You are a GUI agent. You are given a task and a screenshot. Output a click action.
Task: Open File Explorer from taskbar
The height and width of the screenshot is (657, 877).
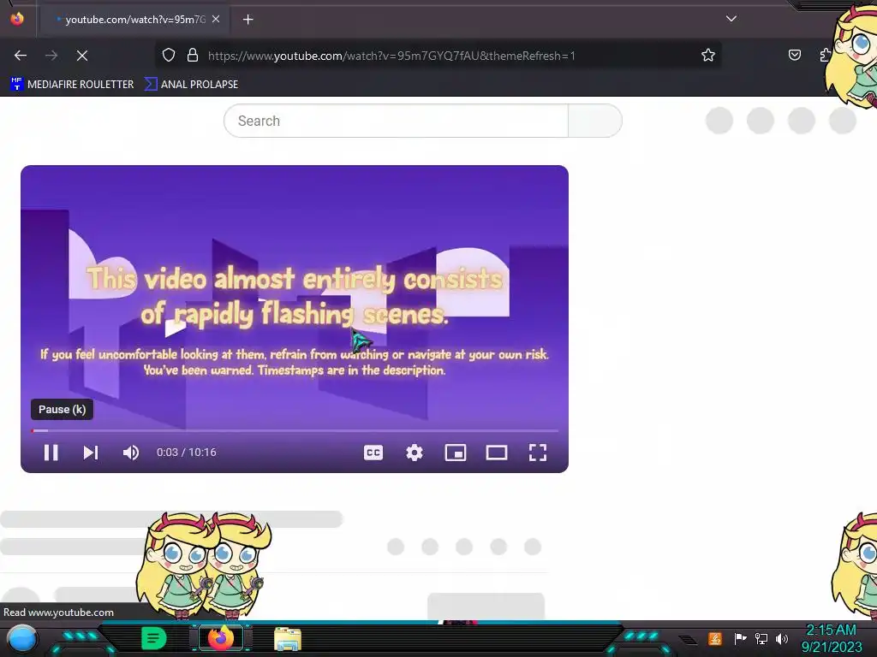[x=288, y=638]
